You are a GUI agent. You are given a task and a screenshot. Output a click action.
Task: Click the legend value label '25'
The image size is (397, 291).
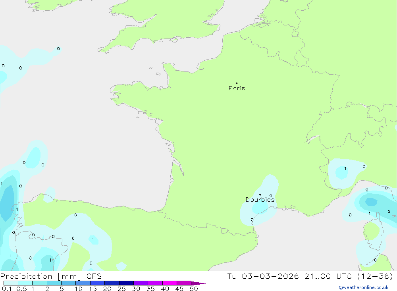pos(121,289)
